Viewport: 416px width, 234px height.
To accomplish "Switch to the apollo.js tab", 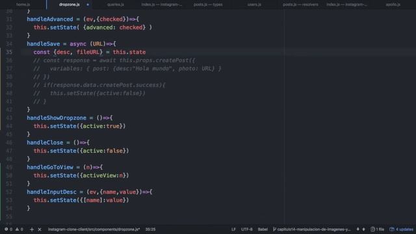I will 393,5.
